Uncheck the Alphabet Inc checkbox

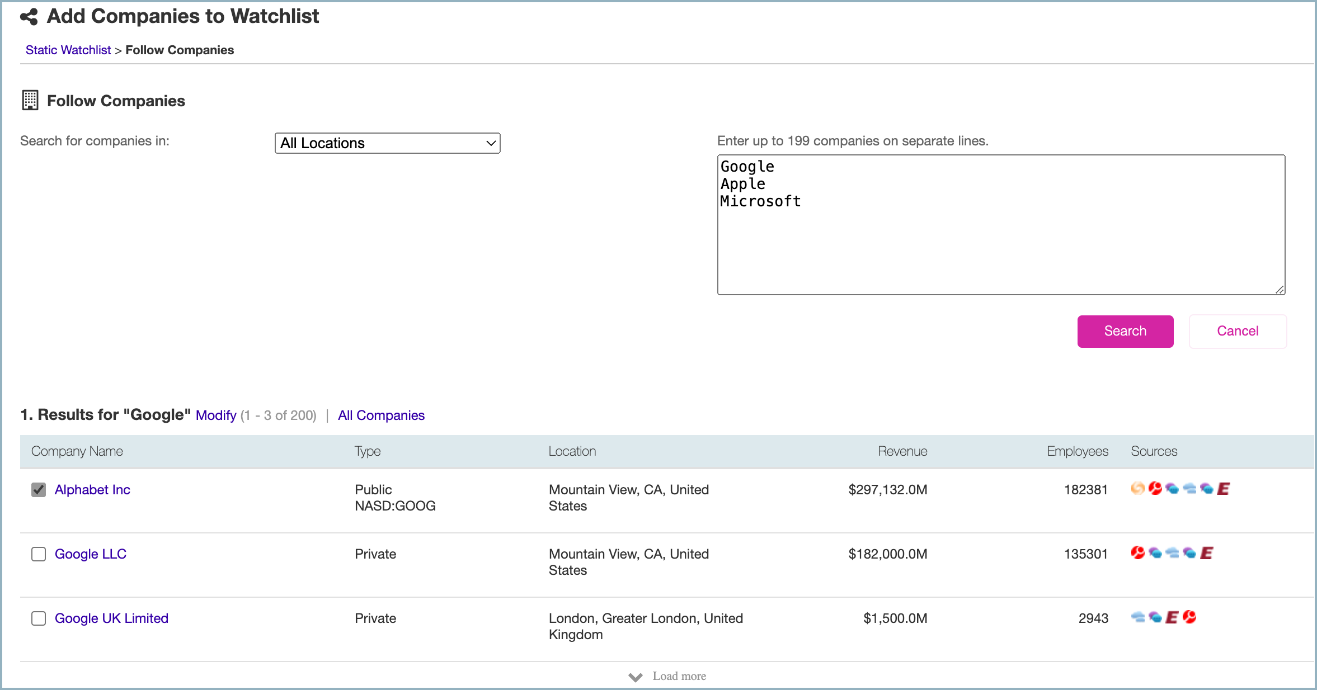[38, 490]
